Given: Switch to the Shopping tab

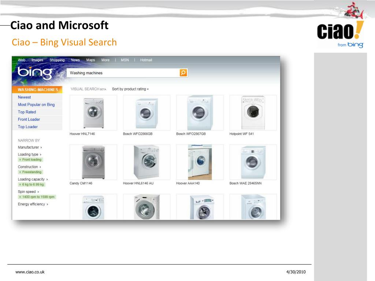Looking at the screenshot, I should click(57, 60).
